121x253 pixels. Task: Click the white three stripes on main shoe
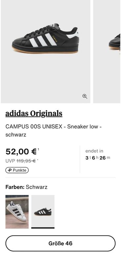43,40
